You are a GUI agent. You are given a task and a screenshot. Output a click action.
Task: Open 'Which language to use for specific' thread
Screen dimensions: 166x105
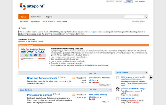(133, 78)
